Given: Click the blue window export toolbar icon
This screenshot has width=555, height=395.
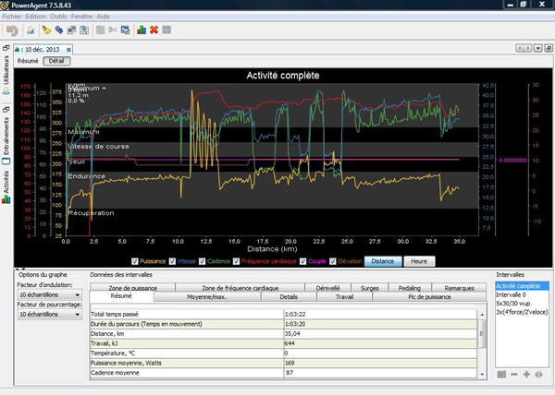Looking at the screenshot, I should pos(125,30).
